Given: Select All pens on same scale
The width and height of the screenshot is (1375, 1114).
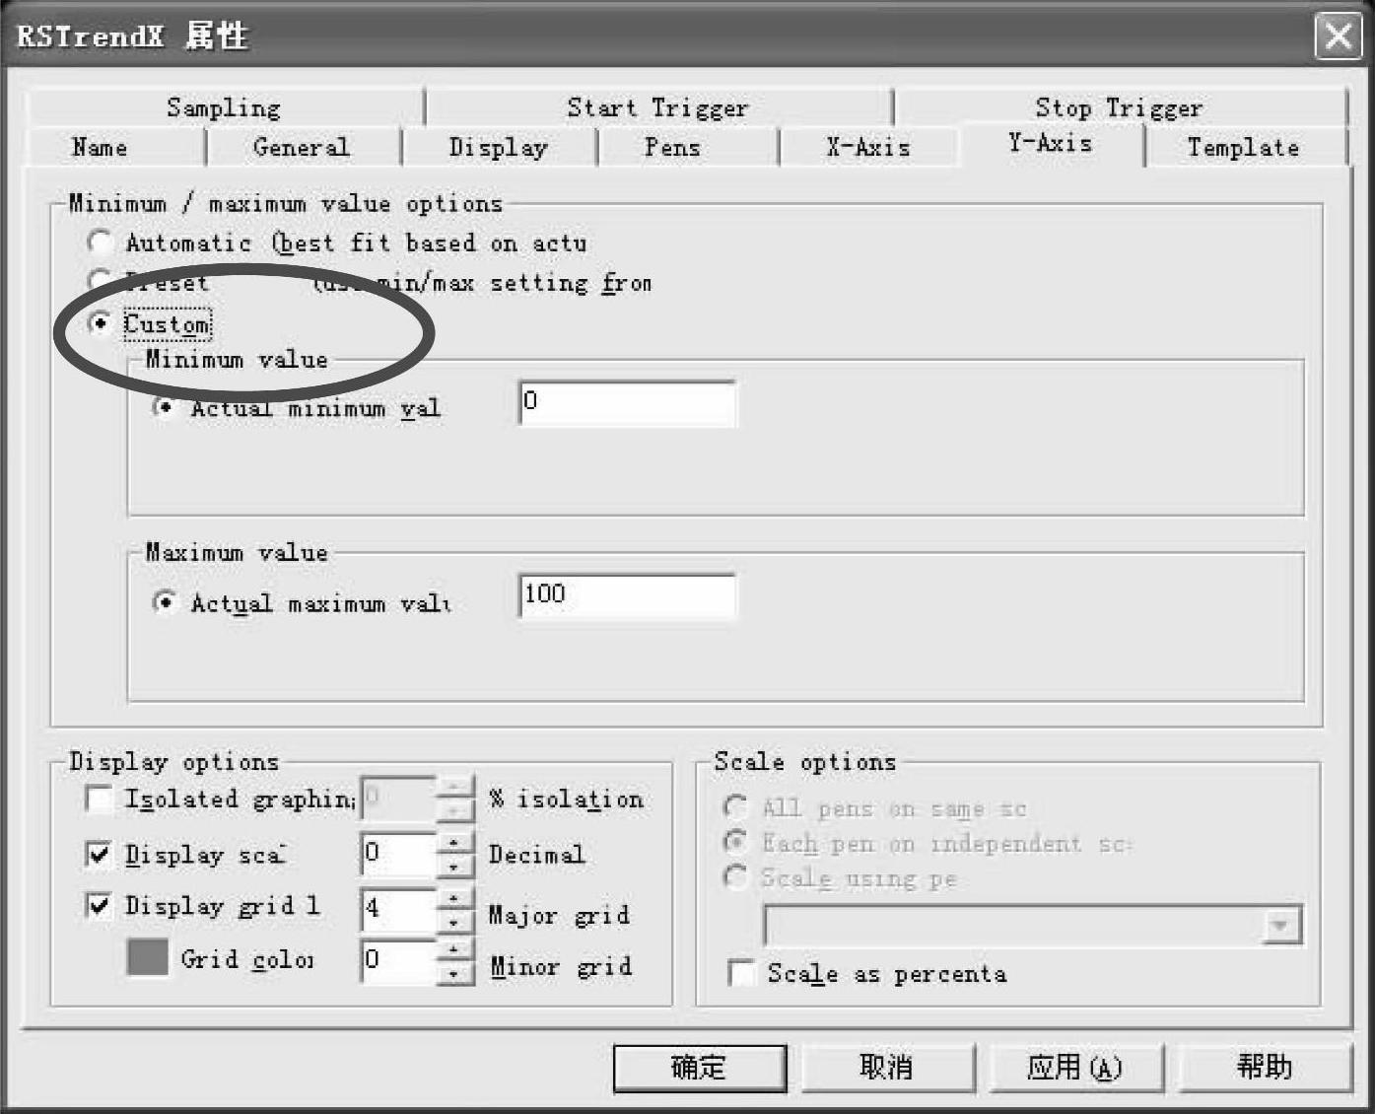Looking at the screenshot, I should pyautogui.click(x=735, y=807).
